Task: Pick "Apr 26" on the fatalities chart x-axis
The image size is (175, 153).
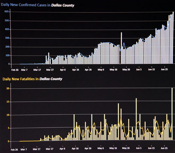Action: [x=88, y=148]
